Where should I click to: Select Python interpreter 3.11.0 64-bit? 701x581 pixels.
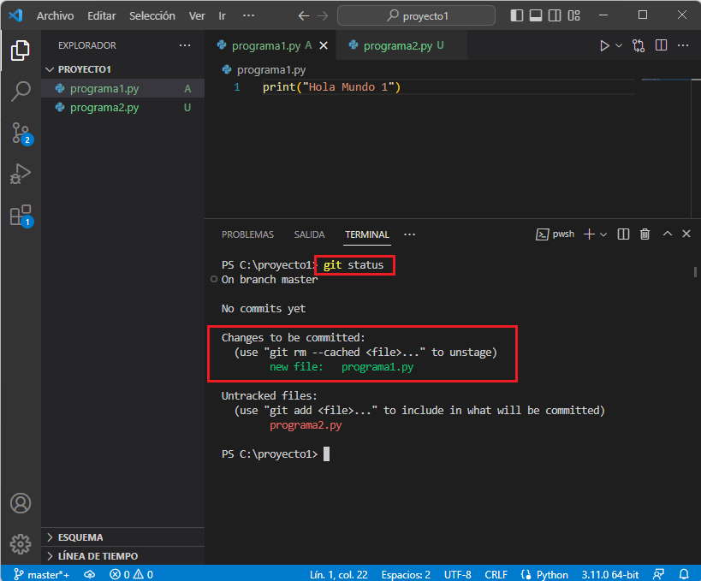click(x=609, y=574)
